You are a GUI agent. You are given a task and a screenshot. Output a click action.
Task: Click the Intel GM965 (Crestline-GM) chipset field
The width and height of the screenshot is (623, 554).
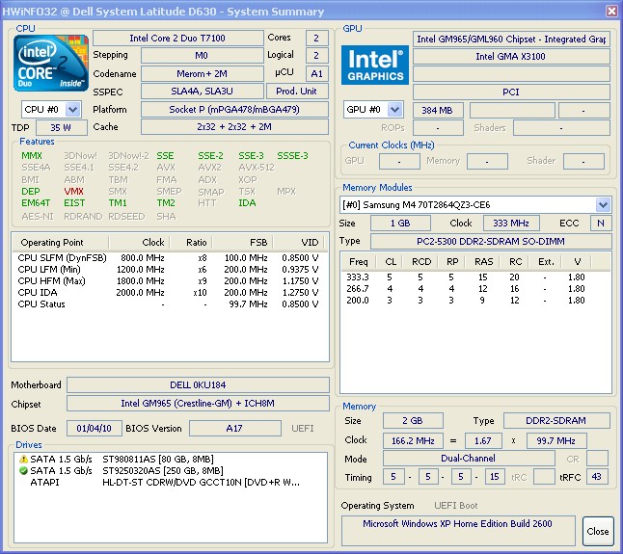[198, 403]
